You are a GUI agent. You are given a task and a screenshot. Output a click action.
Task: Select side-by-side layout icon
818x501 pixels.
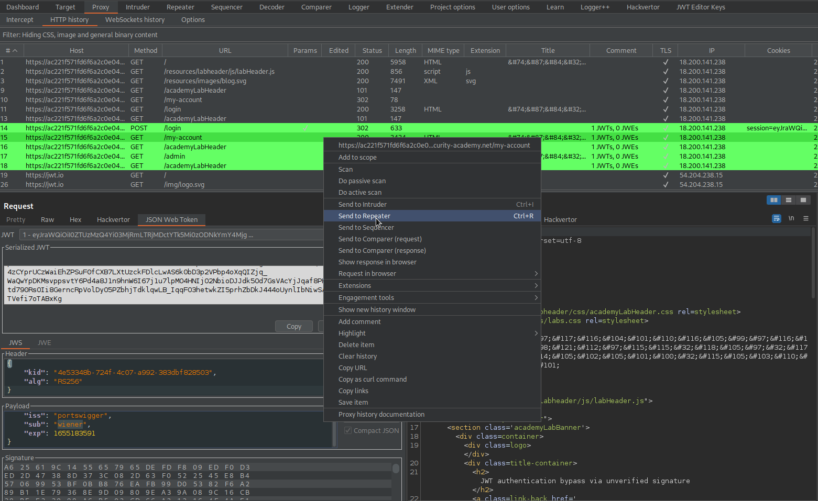(773, 200)
